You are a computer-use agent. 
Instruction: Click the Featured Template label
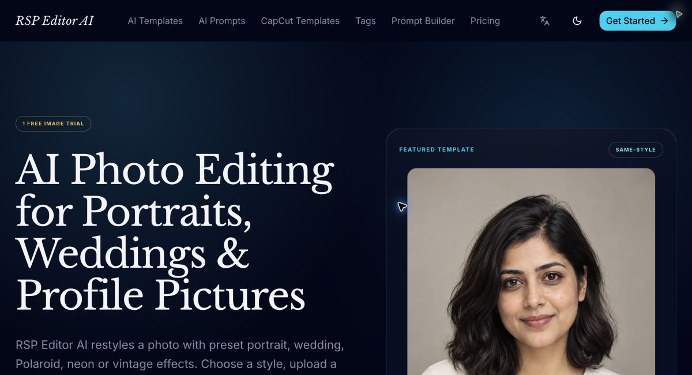coord(437,149)
